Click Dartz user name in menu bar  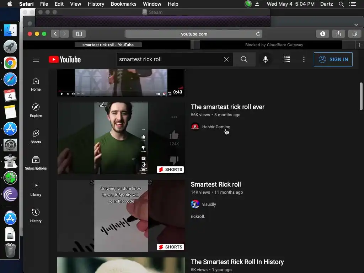pyautogui.click(x=326, y=4)
